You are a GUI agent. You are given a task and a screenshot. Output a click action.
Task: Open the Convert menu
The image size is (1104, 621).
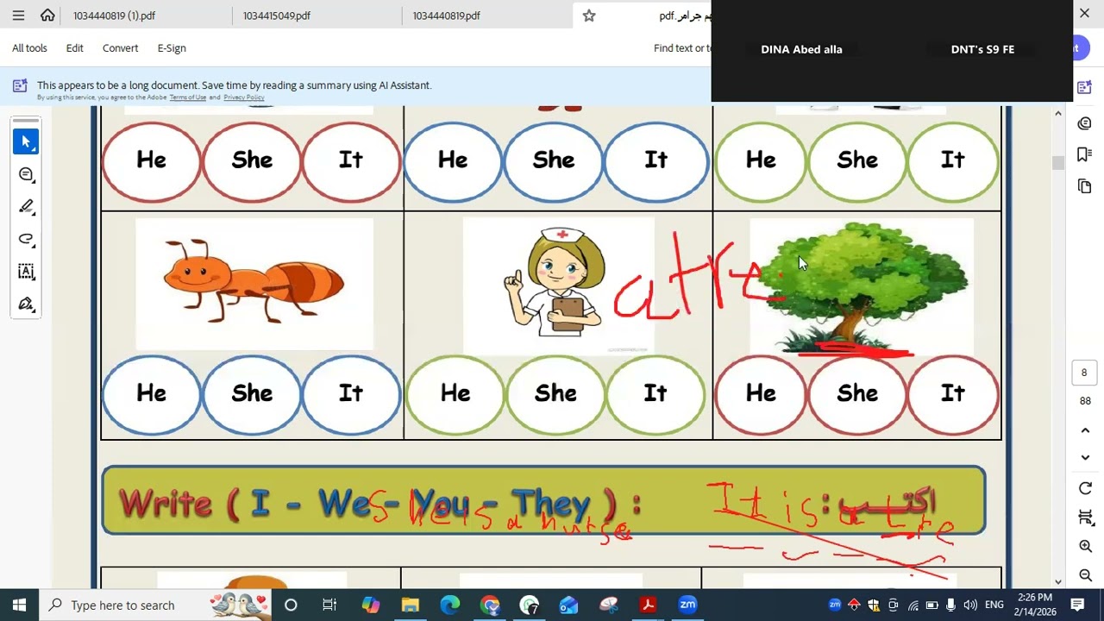click(120, 48)
